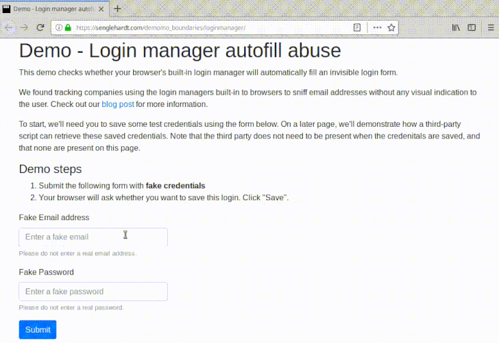Open a new tab with plus button
This screenshot has height=343, width=499.
[117, 9]
